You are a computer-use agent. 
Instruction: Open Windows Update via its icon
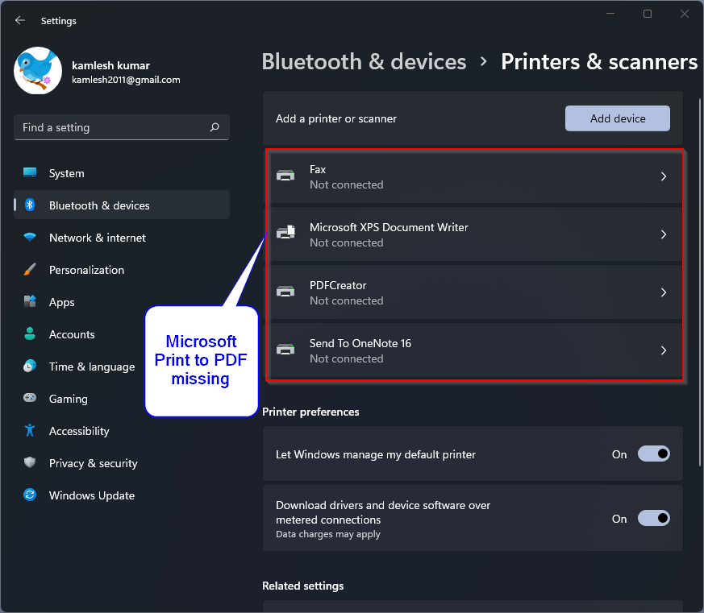[30, 495]
